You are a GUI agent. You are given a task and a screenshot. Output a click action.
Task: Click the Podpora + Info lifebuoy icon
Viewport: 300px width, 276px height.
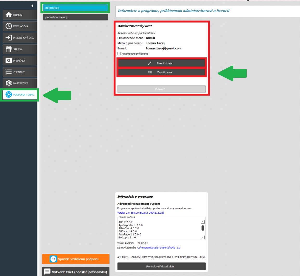[9, 95]
